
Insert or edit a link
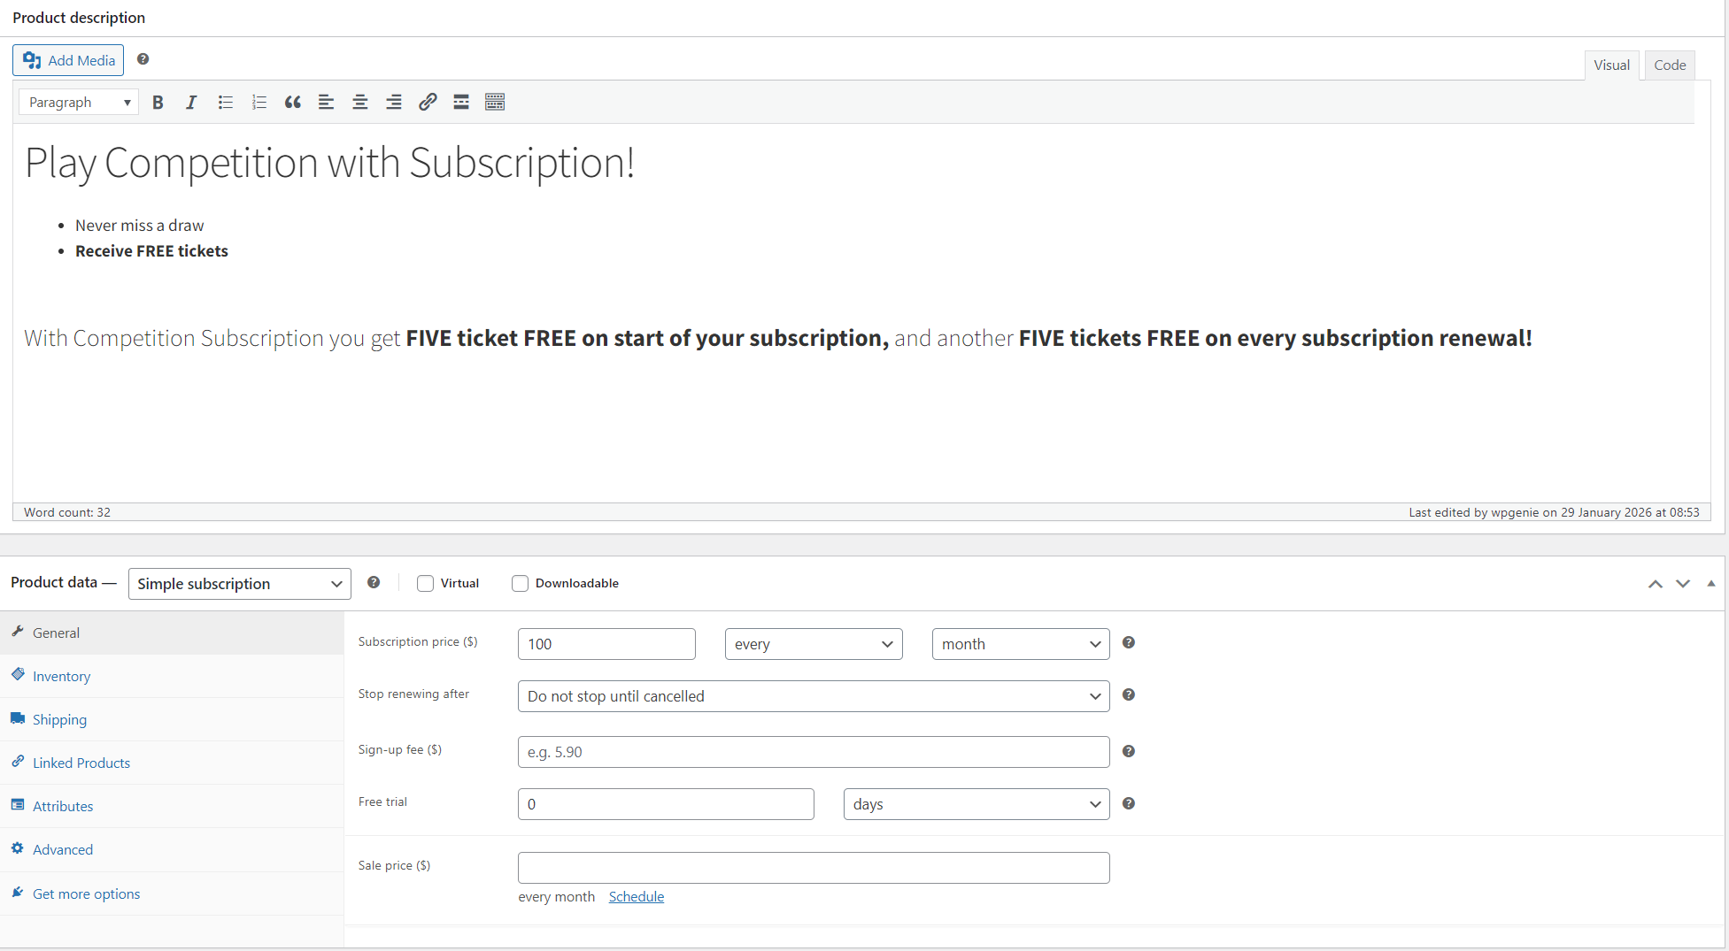click(x=428, y=103)
